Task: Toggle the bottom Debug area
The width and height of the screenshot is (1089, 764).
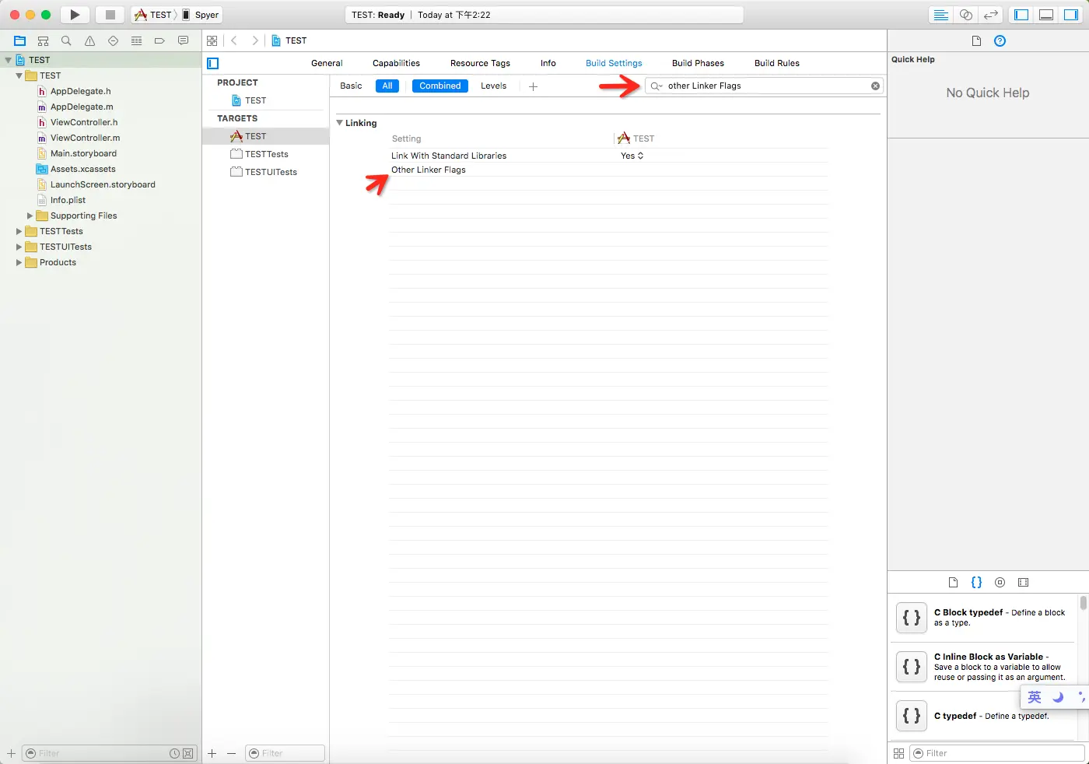Action: coord(1046,15)
